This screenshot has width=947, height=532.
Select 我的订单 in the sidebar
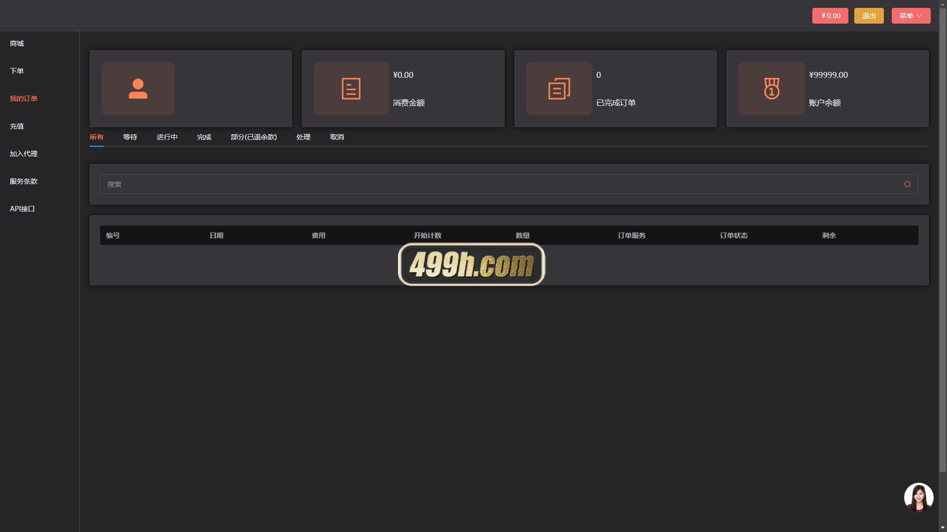tap(24, 99)
